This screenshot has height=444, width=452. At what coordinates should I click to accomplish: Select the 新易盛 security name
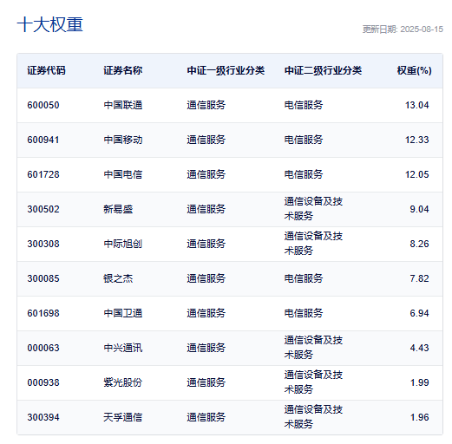point(118,209)
